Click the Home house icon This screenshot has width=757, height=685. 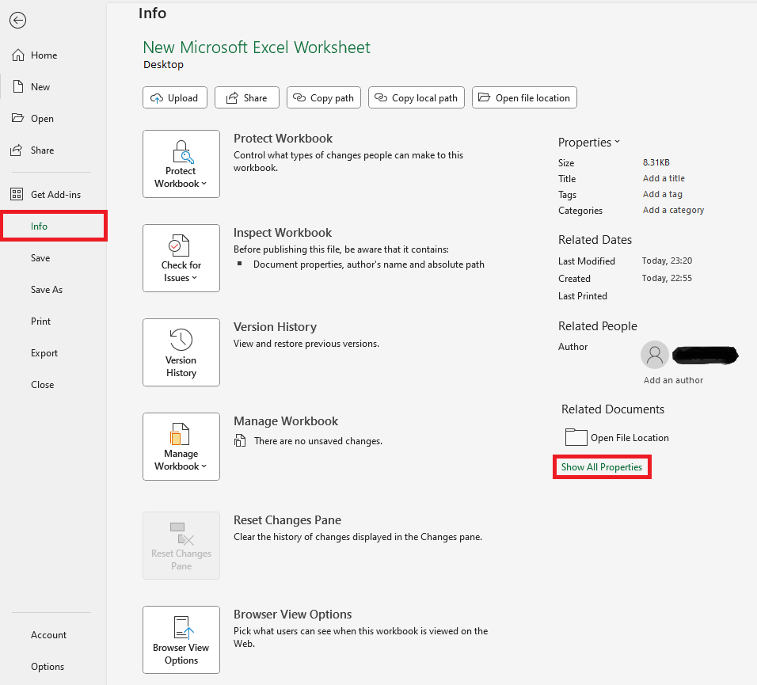[x=18, y=55]
